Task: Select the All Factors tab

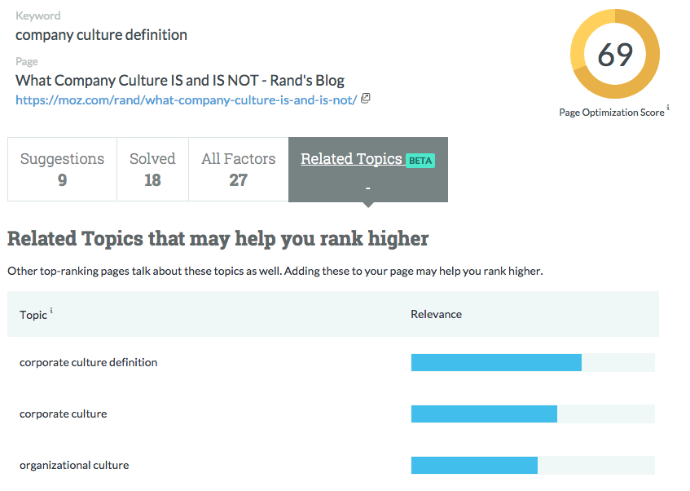Action: click(x=238, y=169)
